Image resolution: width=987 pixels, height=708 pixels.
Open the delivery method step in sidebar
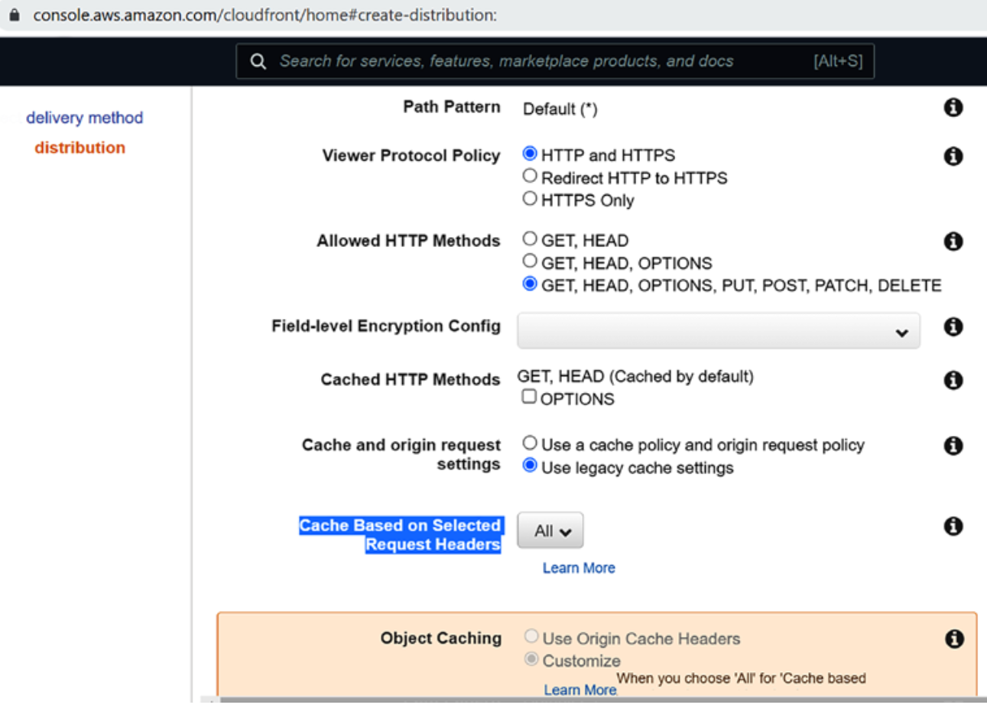click(x=85, y=118)
